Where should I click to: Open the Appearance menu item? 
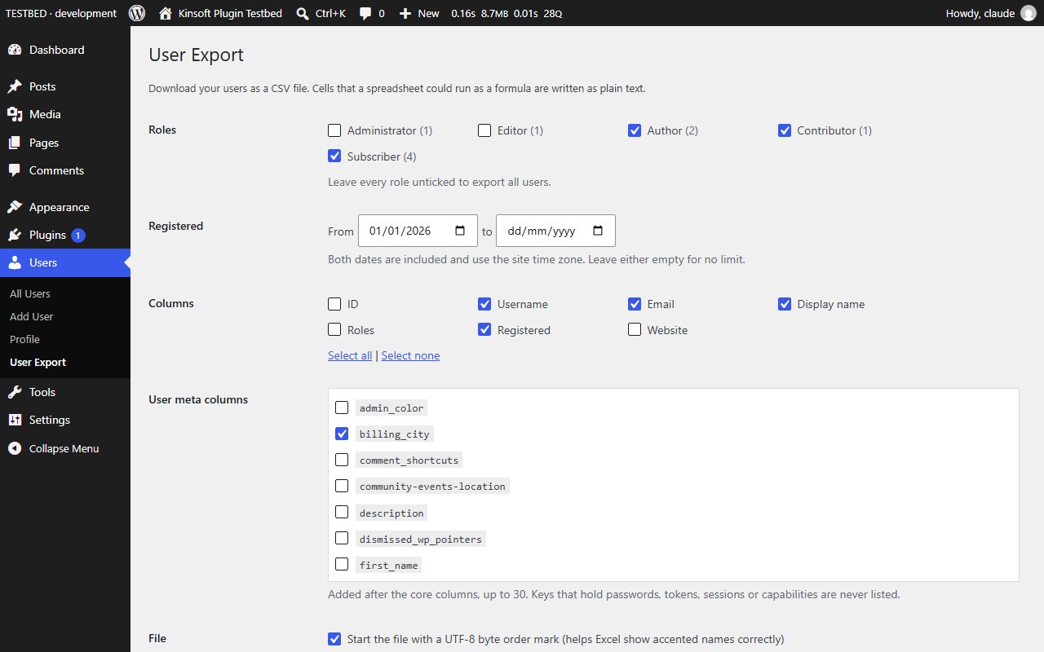point(65,207)
